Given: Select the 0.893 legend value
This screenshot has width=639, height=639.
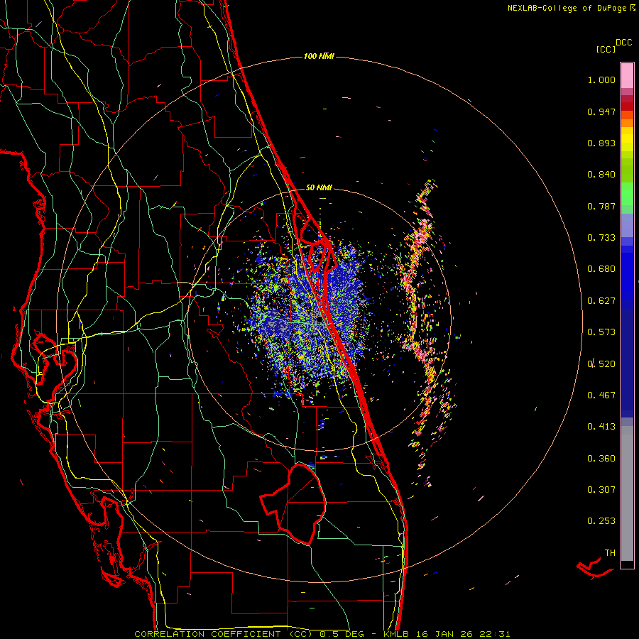Looking at the screenshot, I should click(601, 143).
